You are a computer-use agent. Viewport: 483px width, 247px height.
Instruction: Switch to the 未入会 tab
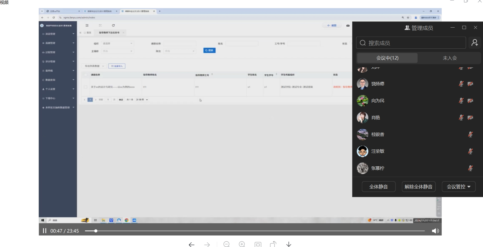[x=450, y=58]
